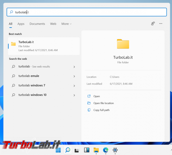
Task: Select the TurboLab.it best match result
Action: (44, 46)
